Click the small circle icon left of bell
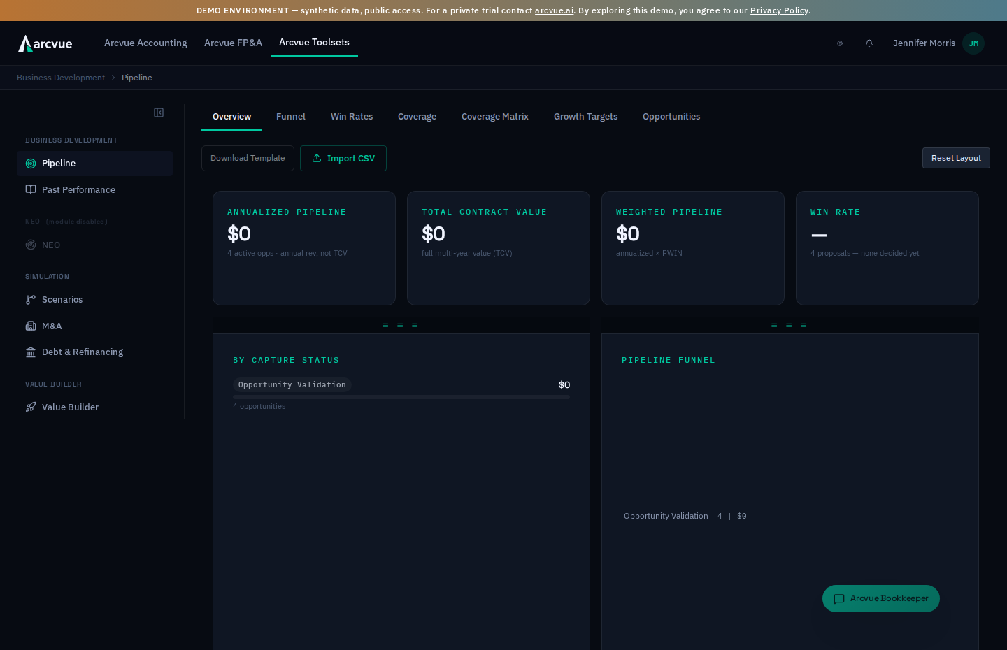 coord(840,43)
